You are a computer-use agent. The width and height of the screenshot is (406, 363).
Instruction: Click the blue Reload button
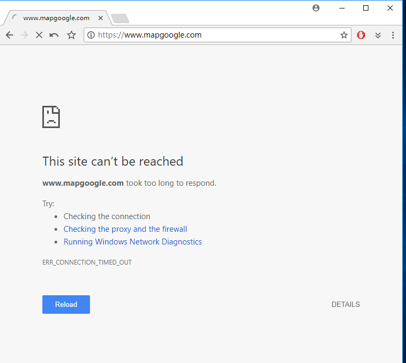[x=66, y=304]
